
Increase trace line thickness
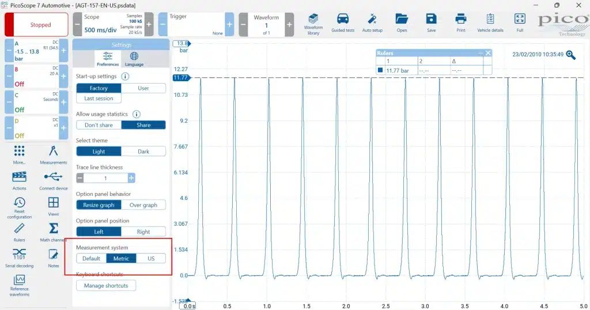point(131,178)
